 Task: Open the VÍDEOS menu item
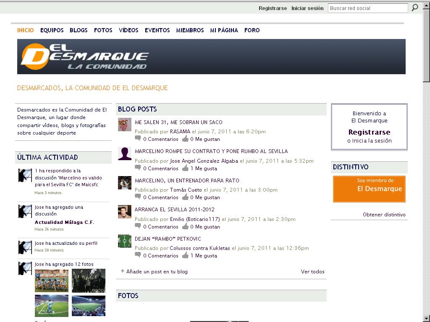pos(128,30)
